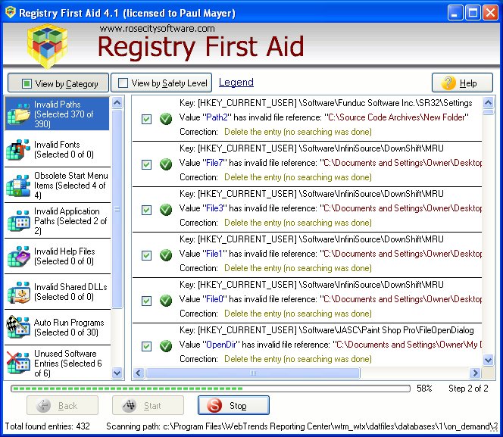Click the green safety checkmark for Path2 entry
Screen dimensions: 503x437
tap(166, 119)
